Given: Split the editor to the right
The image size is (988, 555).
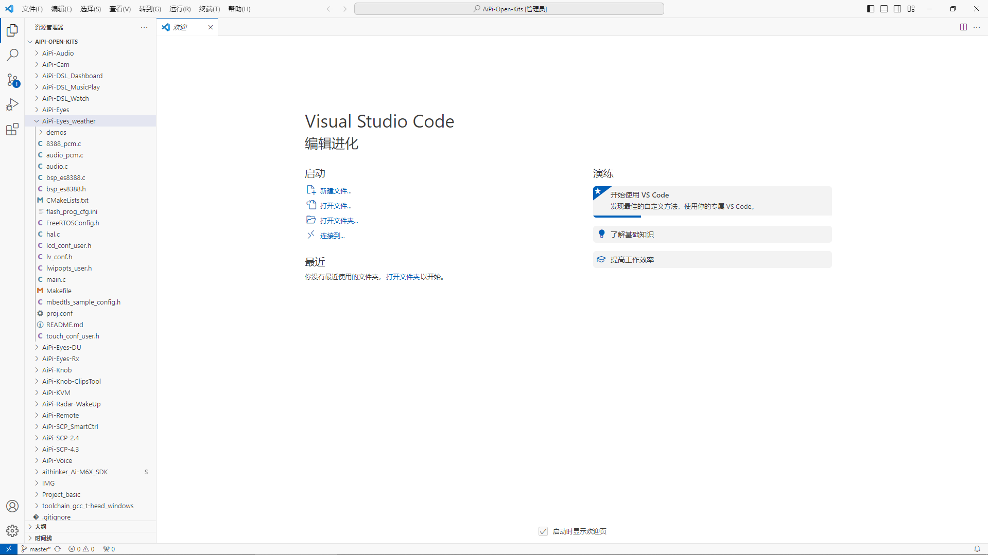Looking at the screenshot, I should pos(963,27).
